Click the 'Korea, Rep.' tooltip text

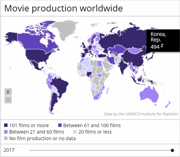click(158, 37)
